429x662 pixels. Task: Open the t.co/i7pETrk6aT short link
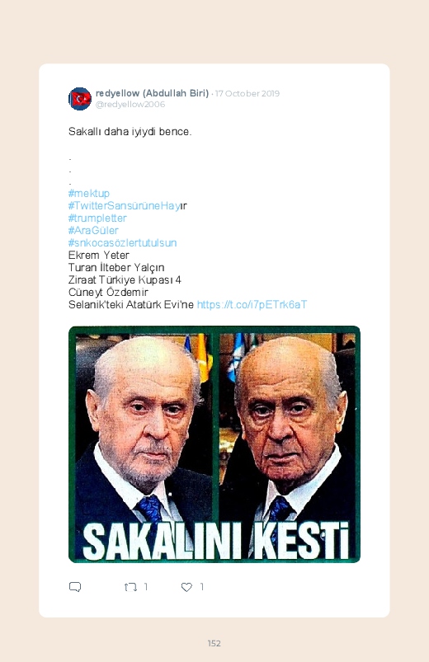[252, 304]
